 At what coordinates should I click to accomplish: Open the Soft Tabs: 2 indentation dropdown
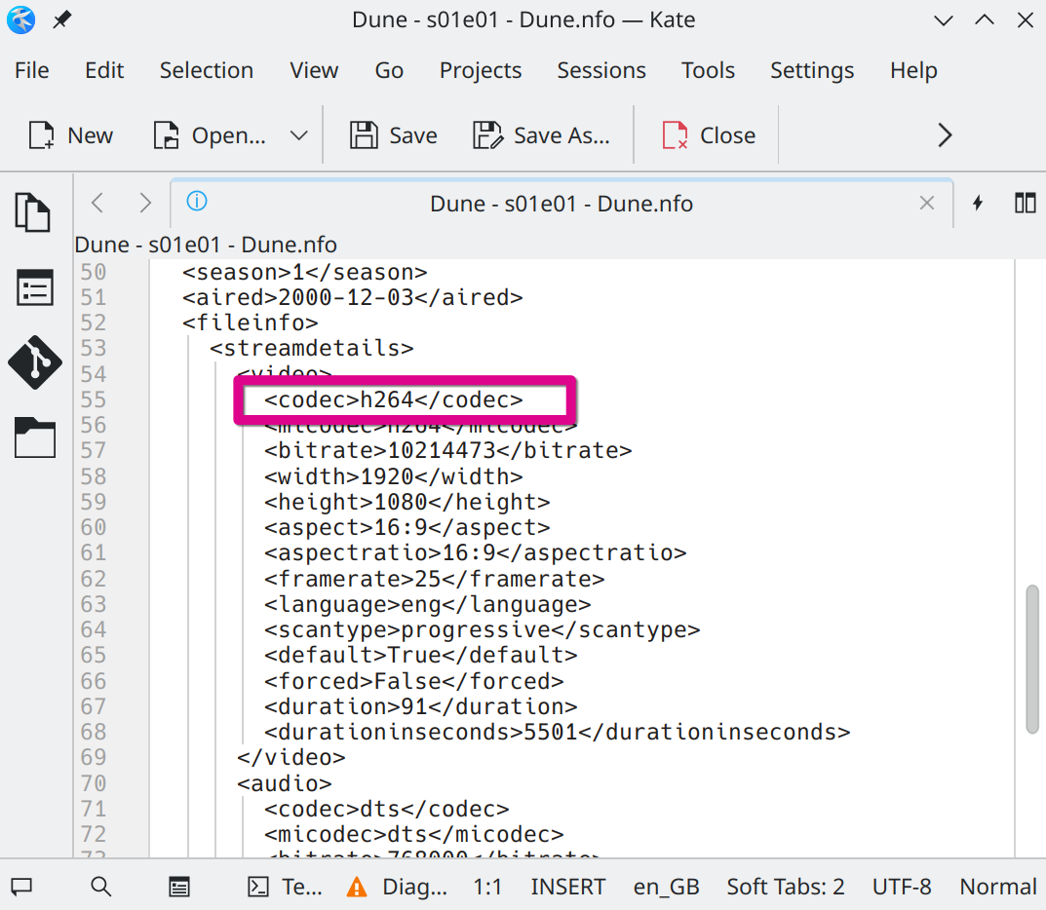pyautogui.click(x=785, y=887)
